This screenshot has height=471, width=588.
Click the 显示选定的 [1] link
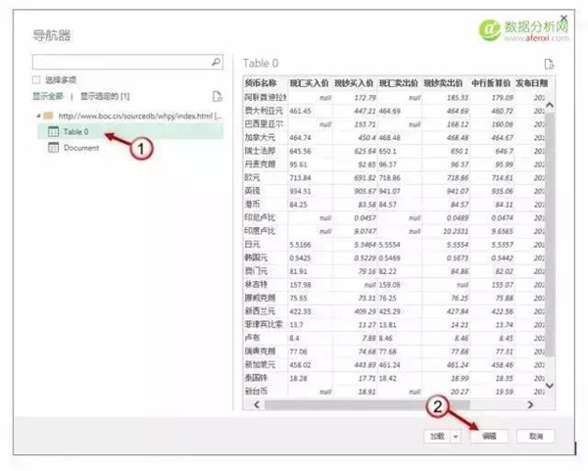click(105, 96)
